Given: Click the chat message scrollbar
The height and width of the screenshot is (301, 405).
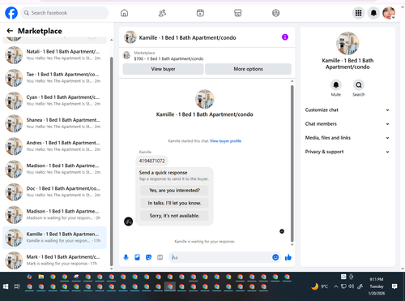Looking at the screenshot, I should [x=292, y=163].
